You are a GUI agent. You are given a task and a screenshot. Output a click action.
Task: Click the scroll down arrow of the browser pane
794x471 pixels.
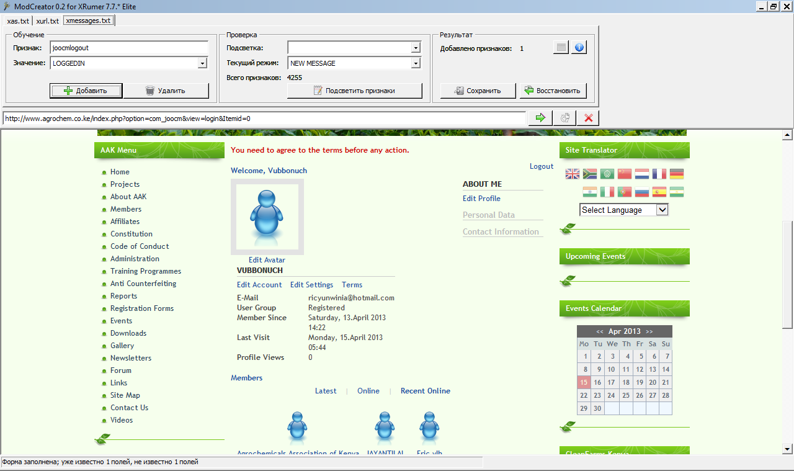[x=788, y=448]
